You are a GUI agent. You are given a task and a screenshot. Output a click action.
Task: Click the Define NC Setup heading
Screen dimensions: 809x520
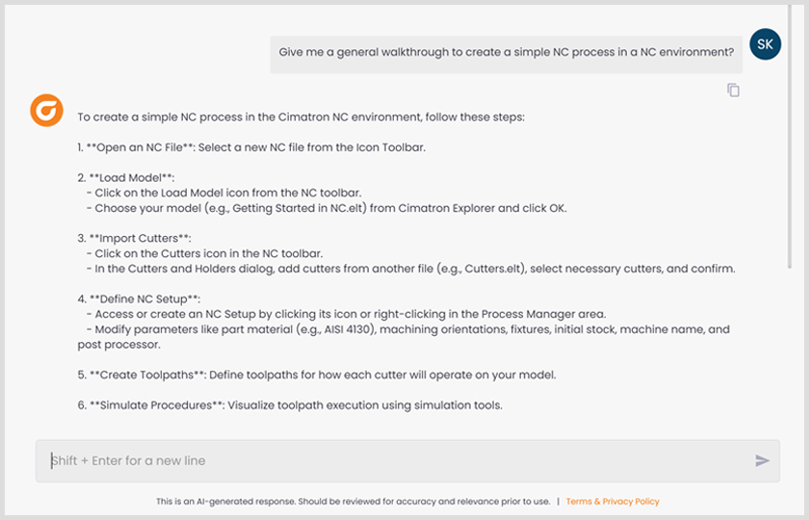click(139, 299)
